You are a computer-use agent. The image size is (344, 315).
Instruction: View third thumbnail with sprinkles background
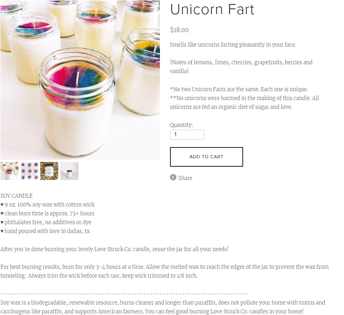coord(49,171)
